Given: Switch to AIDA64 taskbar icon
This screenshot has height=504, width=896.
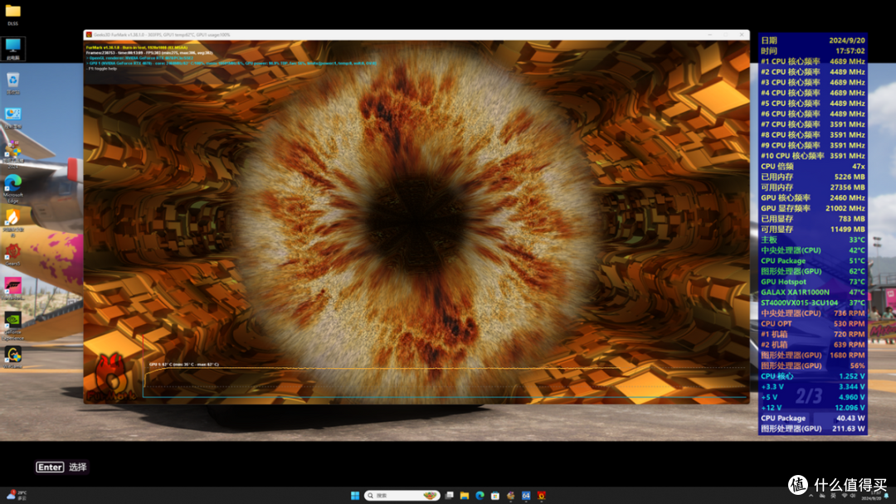Looking at the screenshot, I should [x=526, y=496].
